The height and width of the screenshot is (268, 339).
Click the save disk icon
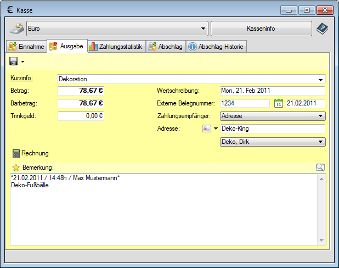[x=14, y=61]
